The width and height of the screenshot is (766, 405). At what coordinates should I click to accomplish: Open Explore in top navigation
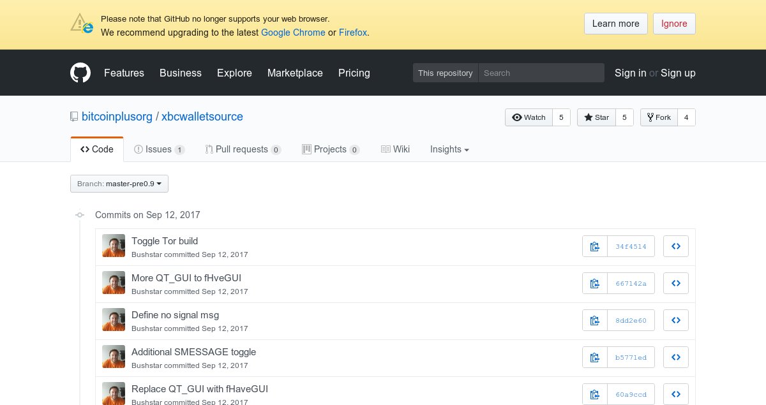click(x=234, y=73)
